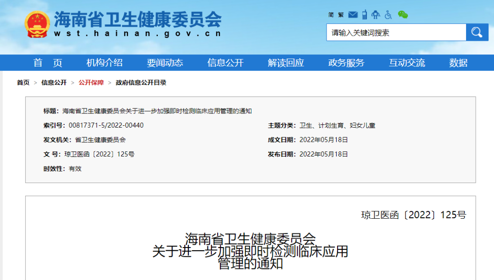This screenshot has height=280, width=494.
Task: Open the 政务服务 navigation menu
Action: click(x=346, y=63)
